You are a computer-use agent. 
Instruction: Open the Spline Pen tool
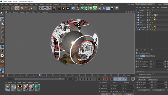[78, 8]
